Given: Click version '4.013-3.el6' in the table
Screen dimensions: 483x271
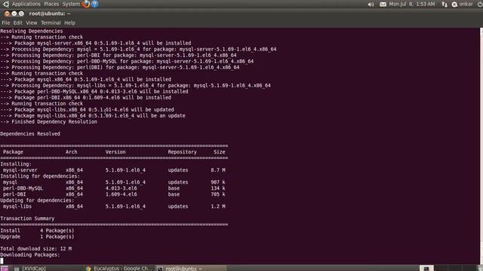Looking at the screenshot, I should tap(121, 188).
